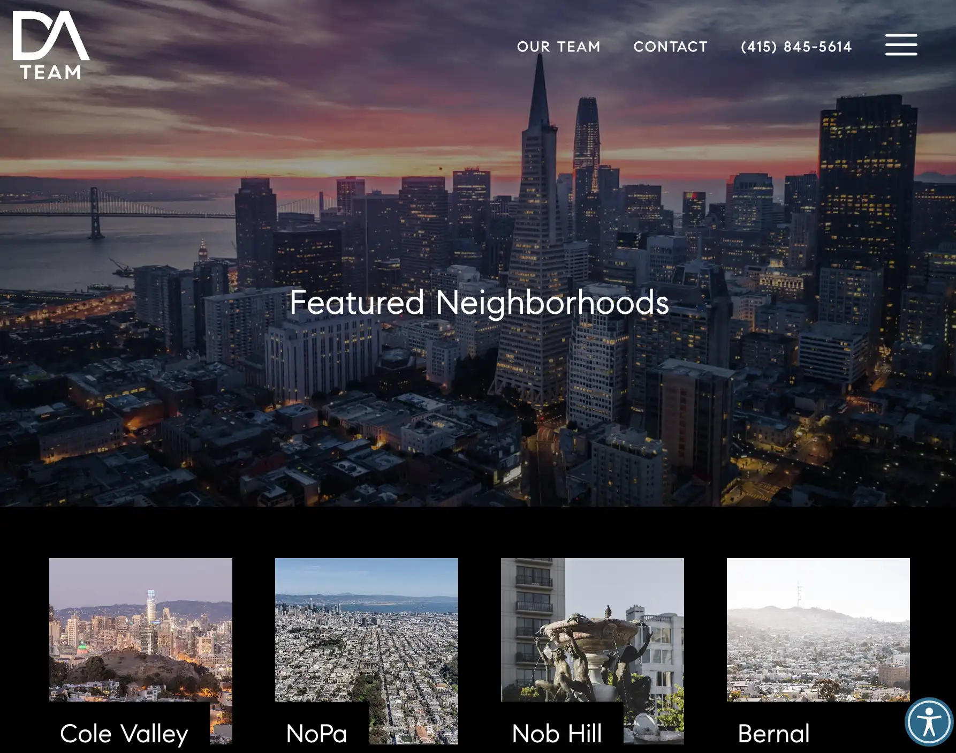This screenshot has height=753, width=956.
Task: Click the Cole Valley text label
Action: tap(124, 734)
